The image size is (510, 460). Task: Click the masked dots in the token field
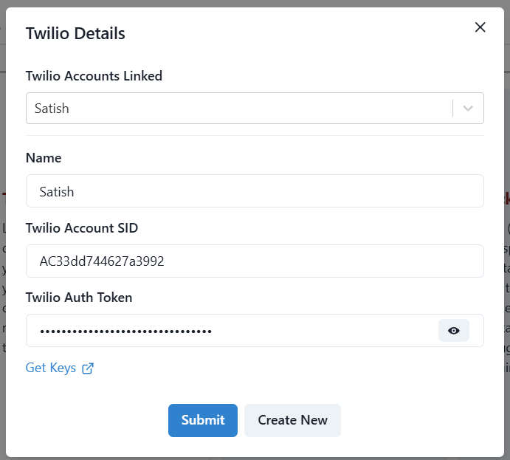click(x=125, y=332)
